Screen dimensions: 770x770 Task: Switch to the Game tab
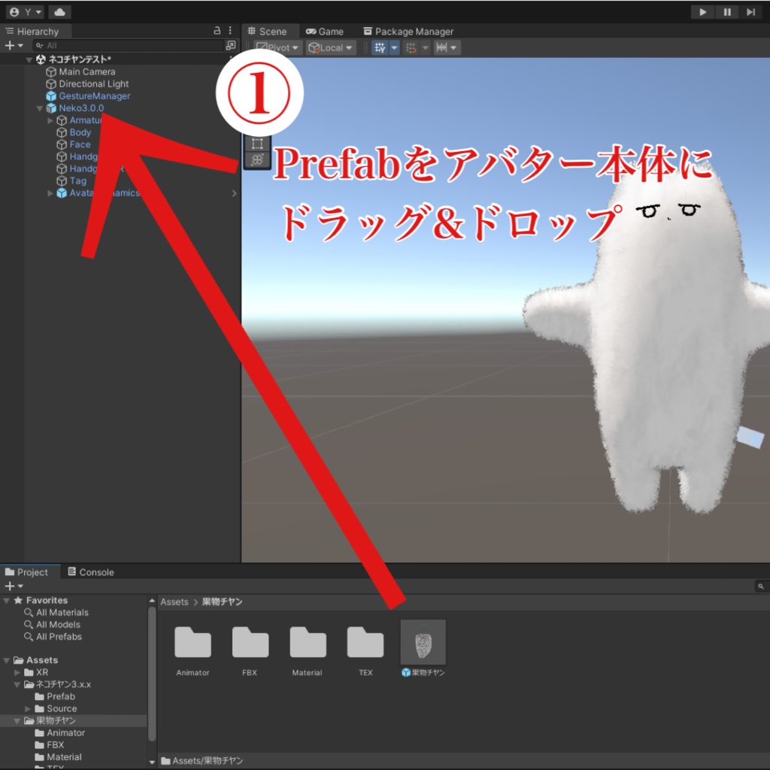[x=325, y=32]
